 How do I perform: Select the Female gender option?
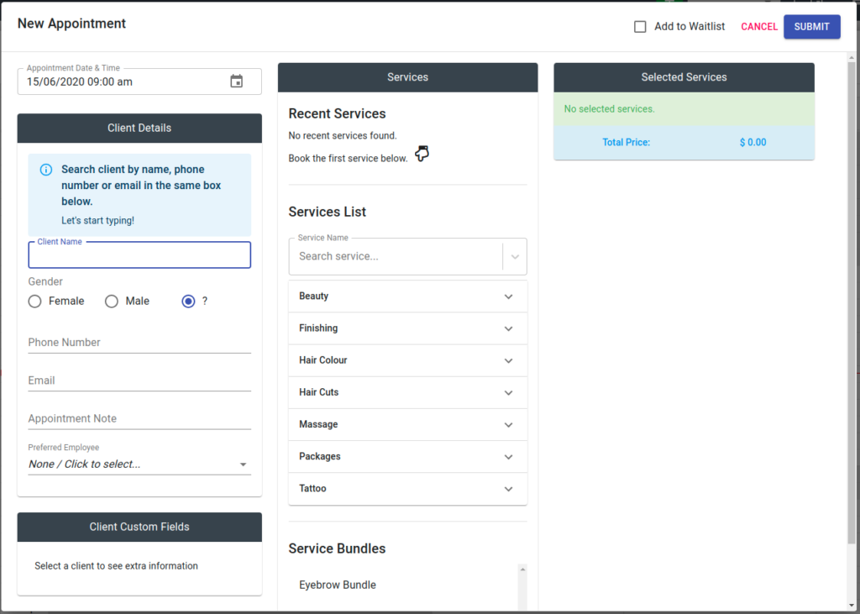[34, 301]
